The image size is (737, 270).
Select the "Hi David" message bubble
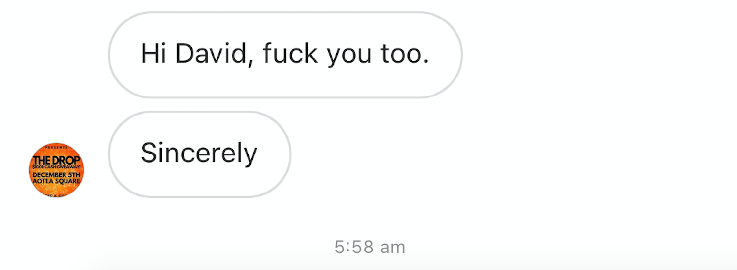coord(285,55)
